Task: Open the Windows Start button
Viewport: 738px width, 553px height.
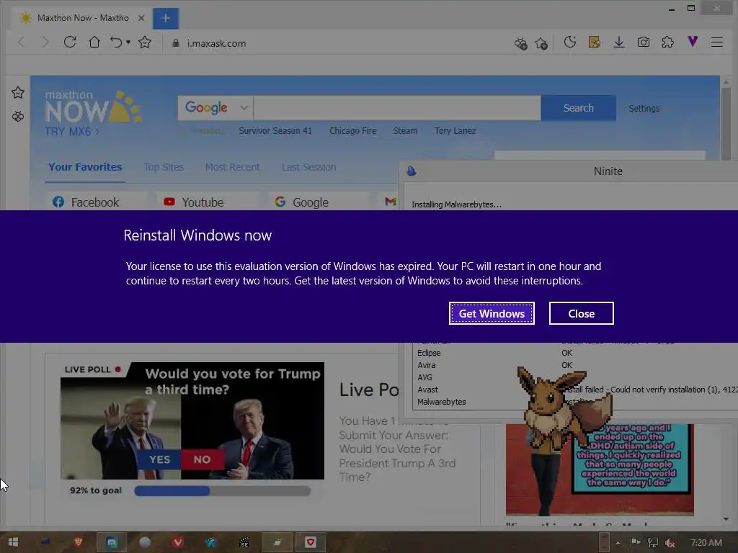Action: (x=13, y=542)
